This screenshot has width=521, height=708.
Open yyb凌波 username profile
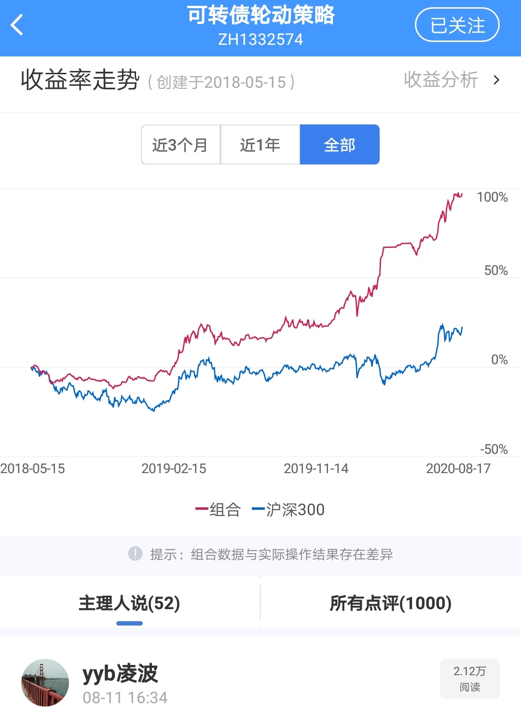pos(120,673)
